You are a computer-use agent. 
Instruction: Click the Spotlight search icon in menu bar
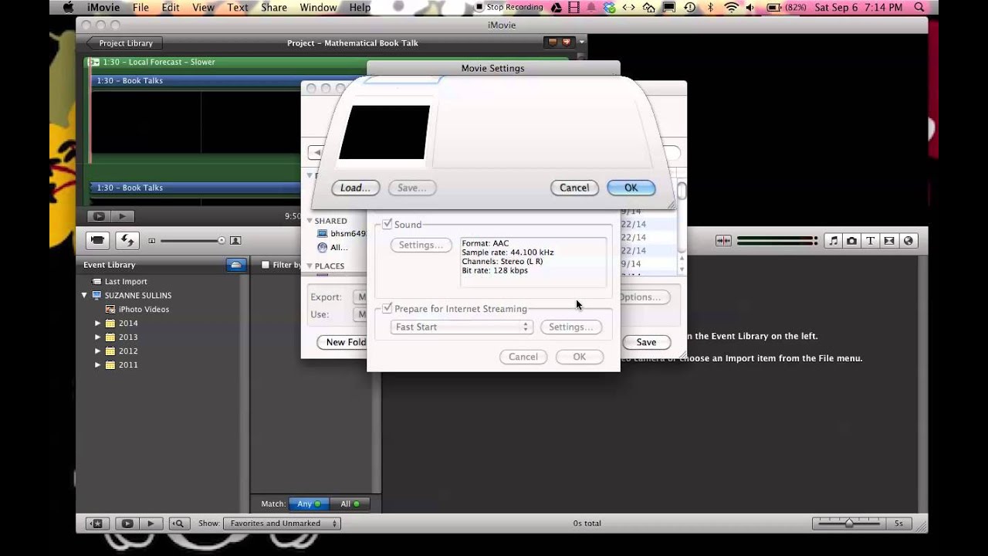pyautogui.click(x=919, y=7)
